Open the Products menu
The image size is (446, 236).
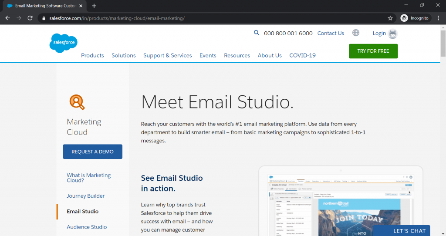[x=92, y=55]
